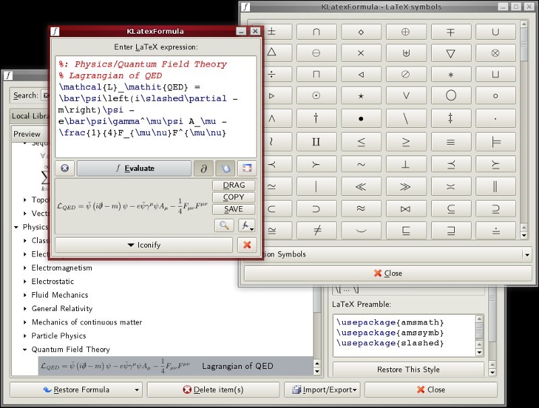Insert the less-than-or-equal symbol
539x408 pixels.
pos(360,142)
